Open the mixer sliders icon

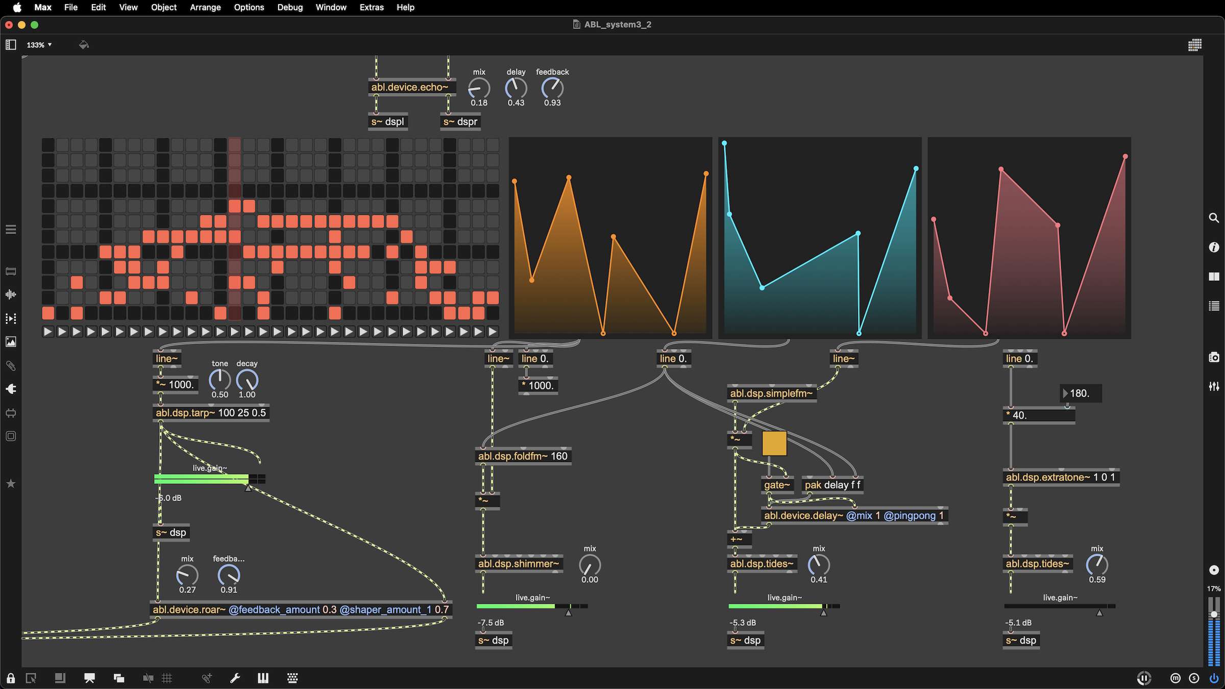1214,386
